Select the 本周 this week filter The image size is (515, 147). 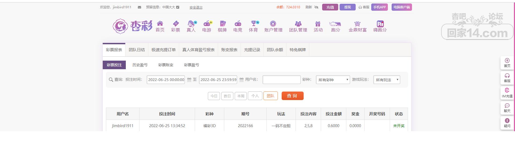(x=241, y=96)
